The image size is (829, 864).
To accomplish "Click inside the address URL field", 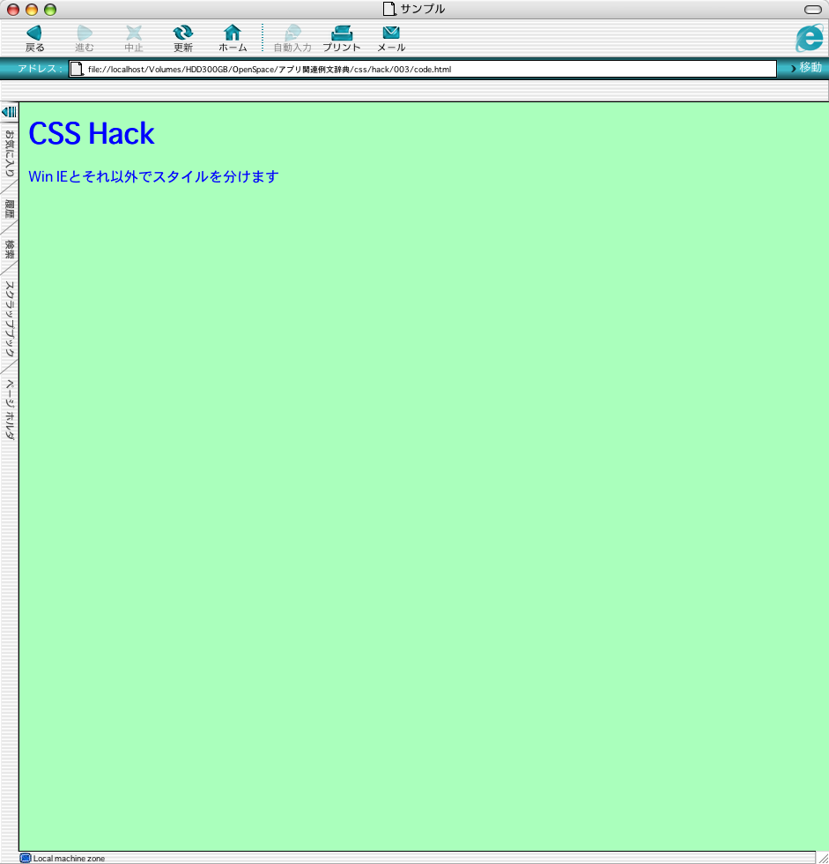I will click(x=422, y=69).
